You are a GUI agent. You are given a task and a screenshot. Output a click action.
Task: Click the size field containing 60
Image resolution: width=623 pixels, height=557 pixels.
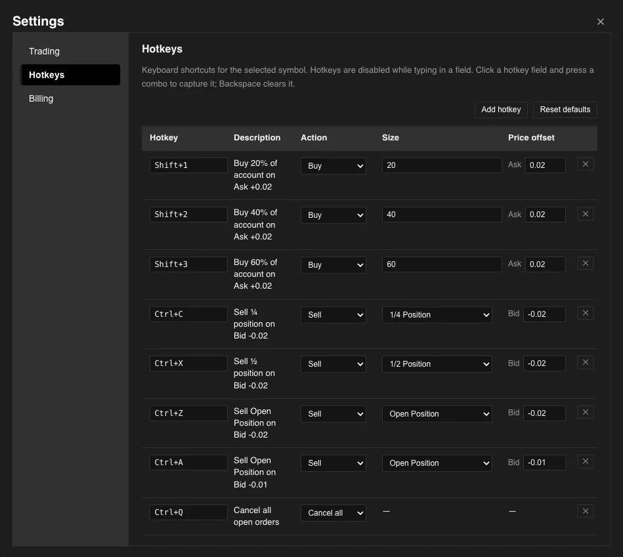(442, 264)
